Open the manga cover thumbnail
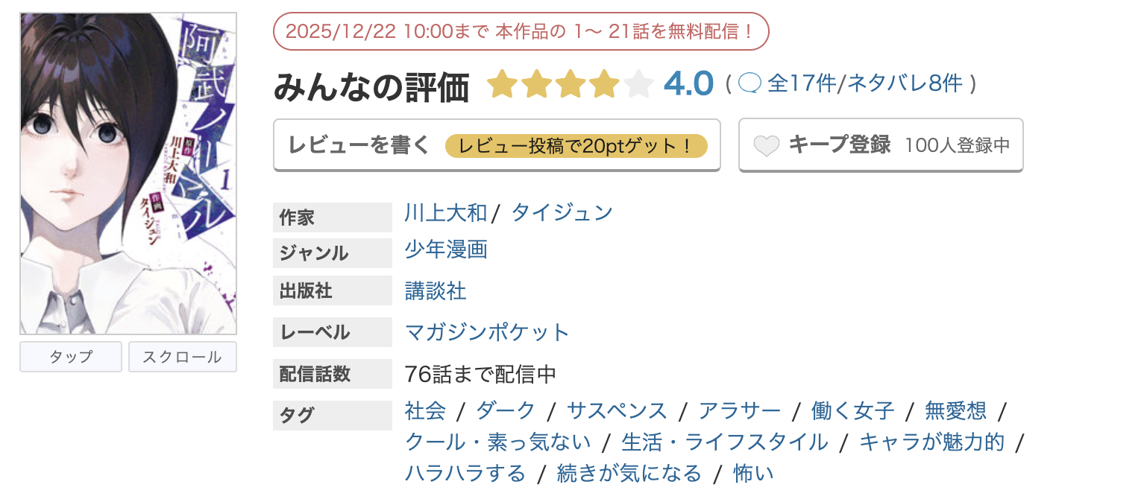Screen dimensions: 1147x499 128,174
